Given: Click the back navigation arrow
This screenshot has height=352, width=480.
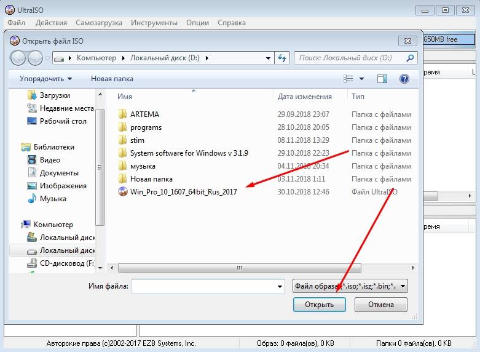Looking at the screenshot, I should point(18,58).
